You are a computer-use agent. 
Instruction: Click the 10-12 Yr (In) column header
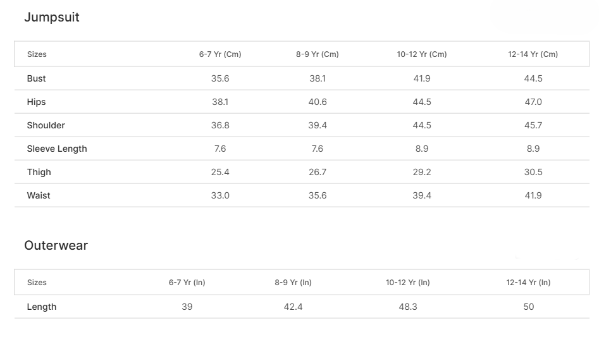408,283
